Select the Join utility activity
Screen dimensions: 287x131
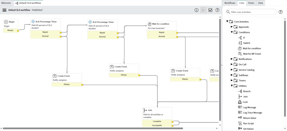click(x=245, y=97)
